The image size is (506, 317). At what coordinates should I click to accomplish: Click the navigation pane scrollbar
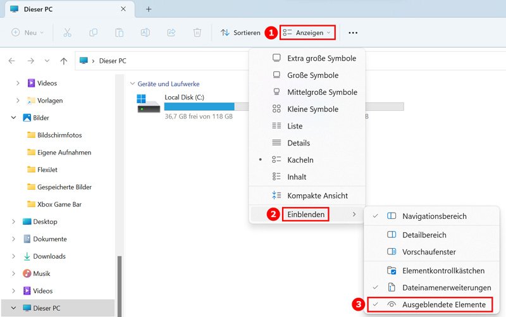120,286
